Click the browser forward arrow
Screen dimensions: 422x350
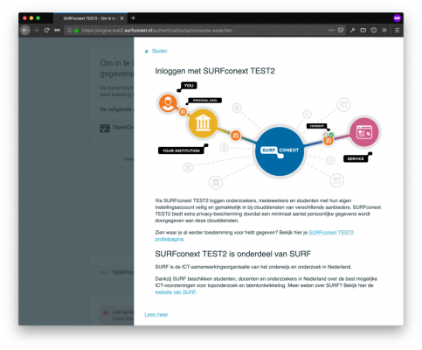click(36, 30)
